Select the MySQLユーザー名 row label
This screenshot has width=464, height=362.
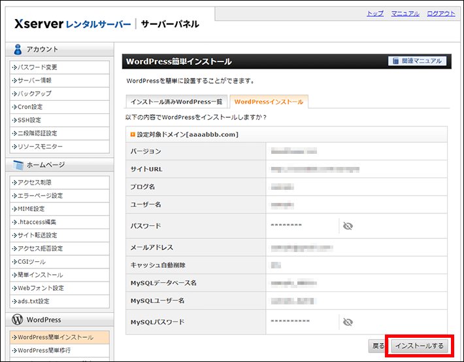click(157, 301)
